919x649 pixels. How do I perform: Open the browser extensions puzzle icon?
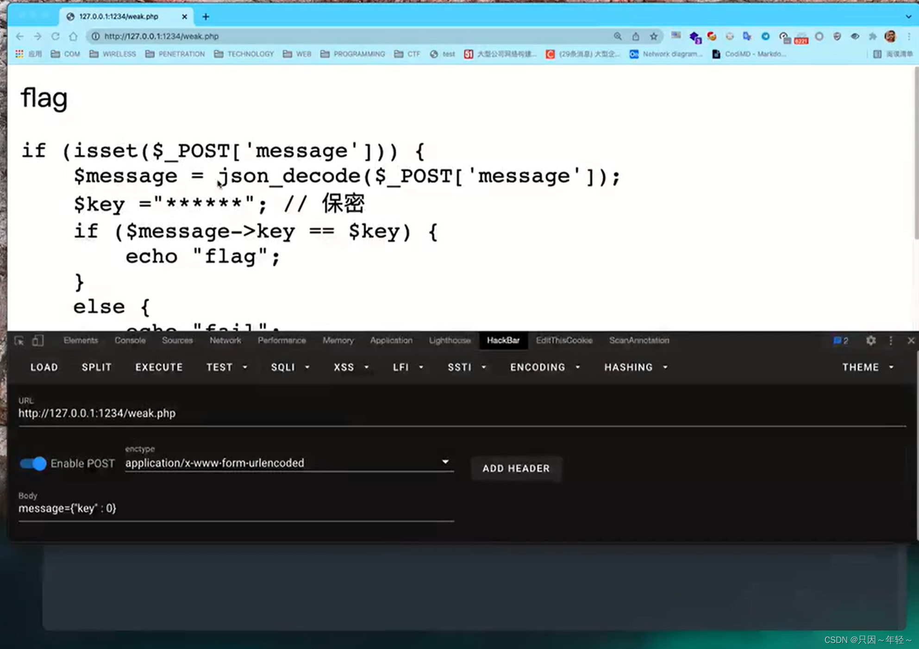click(x=872, y=36)
